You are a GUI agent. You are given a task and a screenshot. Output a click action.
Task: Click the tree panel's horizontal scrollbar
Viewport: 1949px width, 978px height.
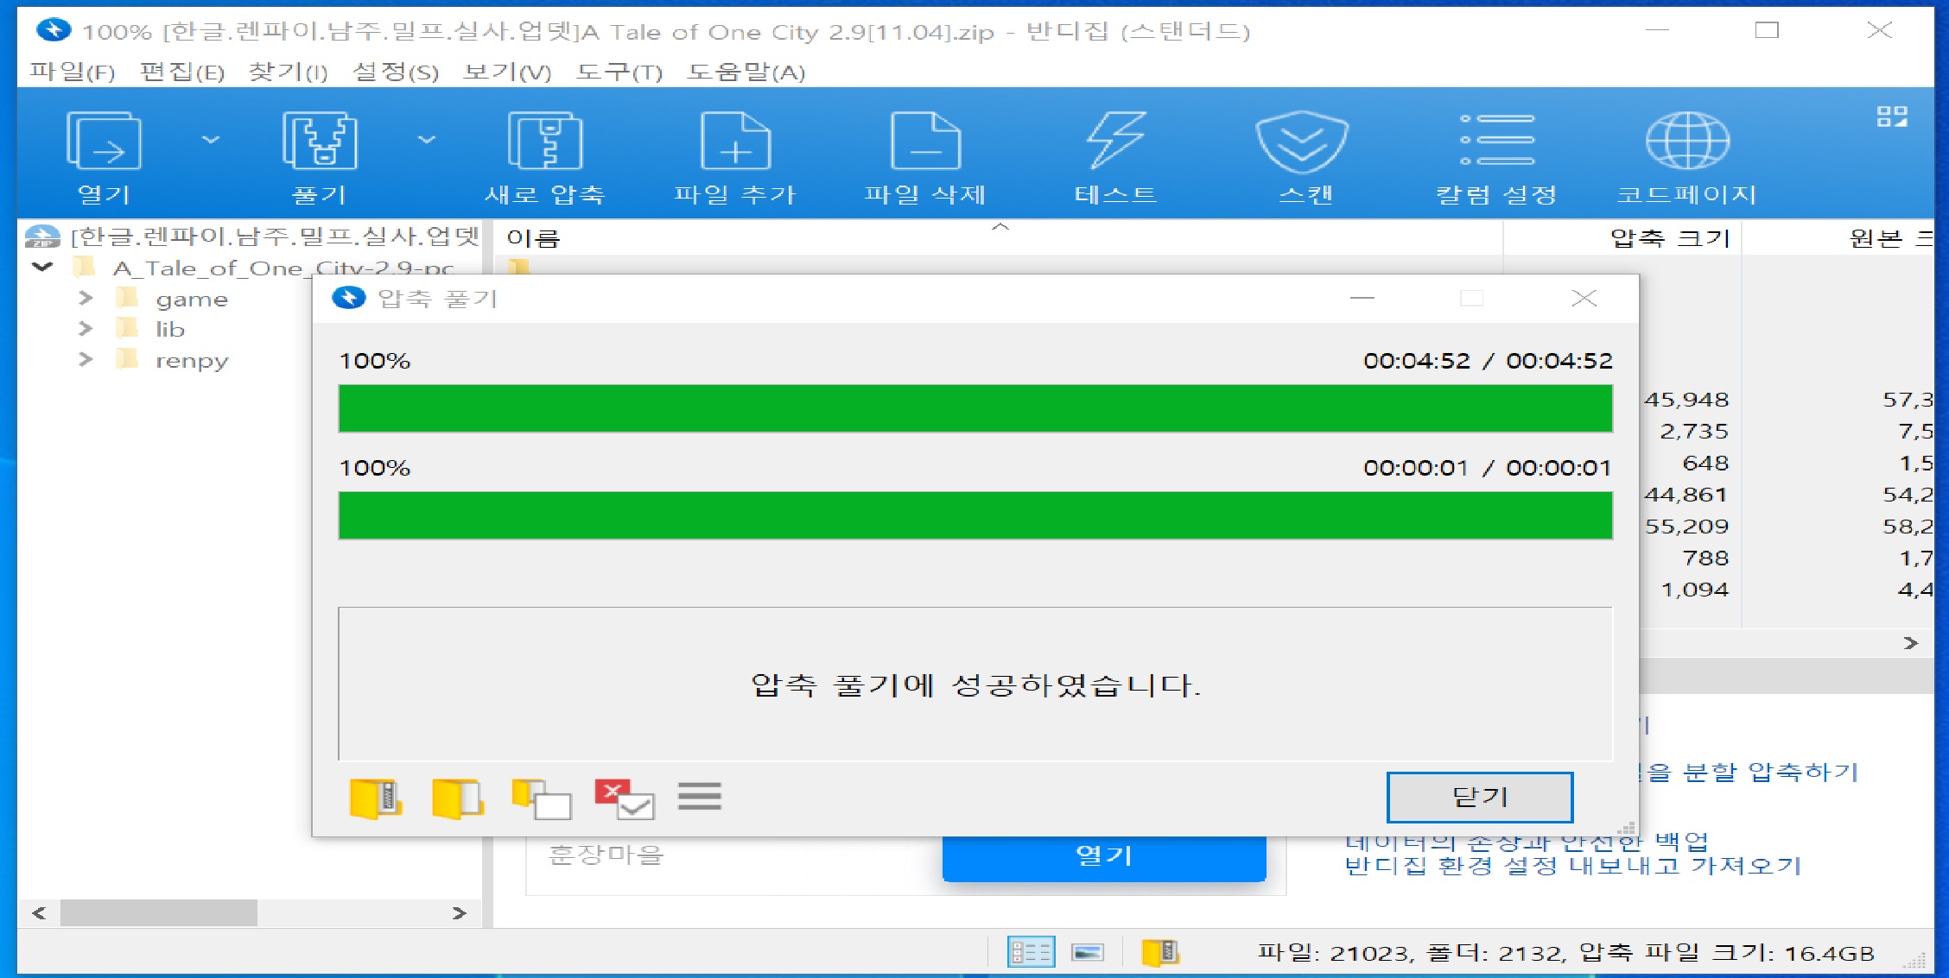[x=158, y=912]
